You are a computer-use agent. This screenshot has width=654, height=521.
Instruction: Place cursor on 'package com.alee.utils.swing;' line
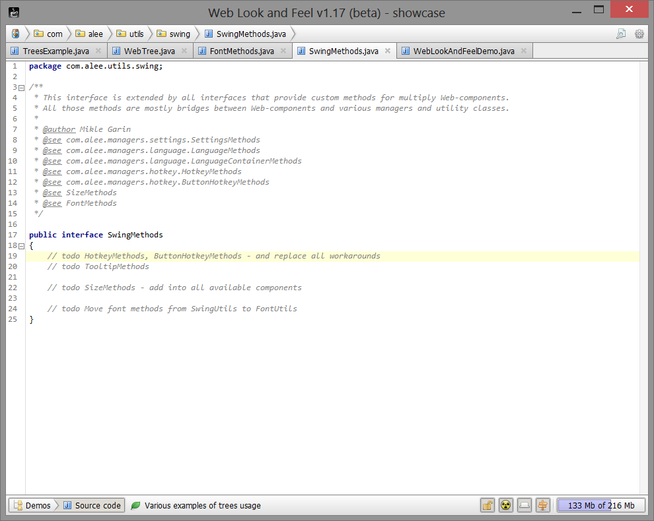(x=96, y=66)
